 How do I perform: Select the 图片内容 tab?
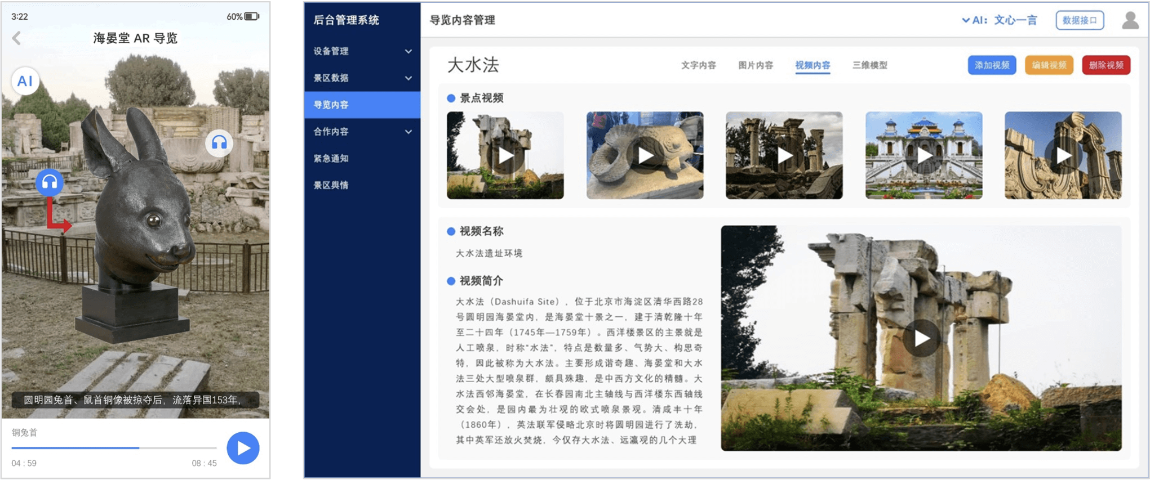[755, 65]
